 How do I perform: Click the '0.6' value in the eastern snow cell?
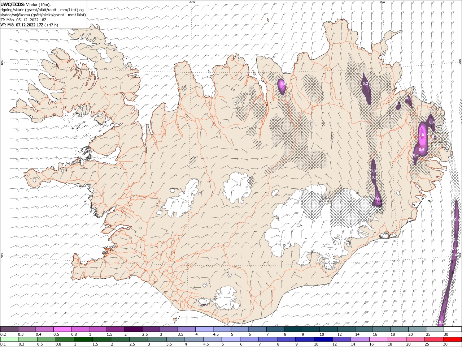pyautogui.click(x=421, y=150)
